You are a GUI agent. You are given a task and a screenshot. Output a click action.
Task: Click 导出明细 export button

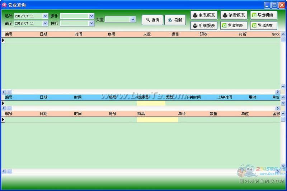pos(264,15)
